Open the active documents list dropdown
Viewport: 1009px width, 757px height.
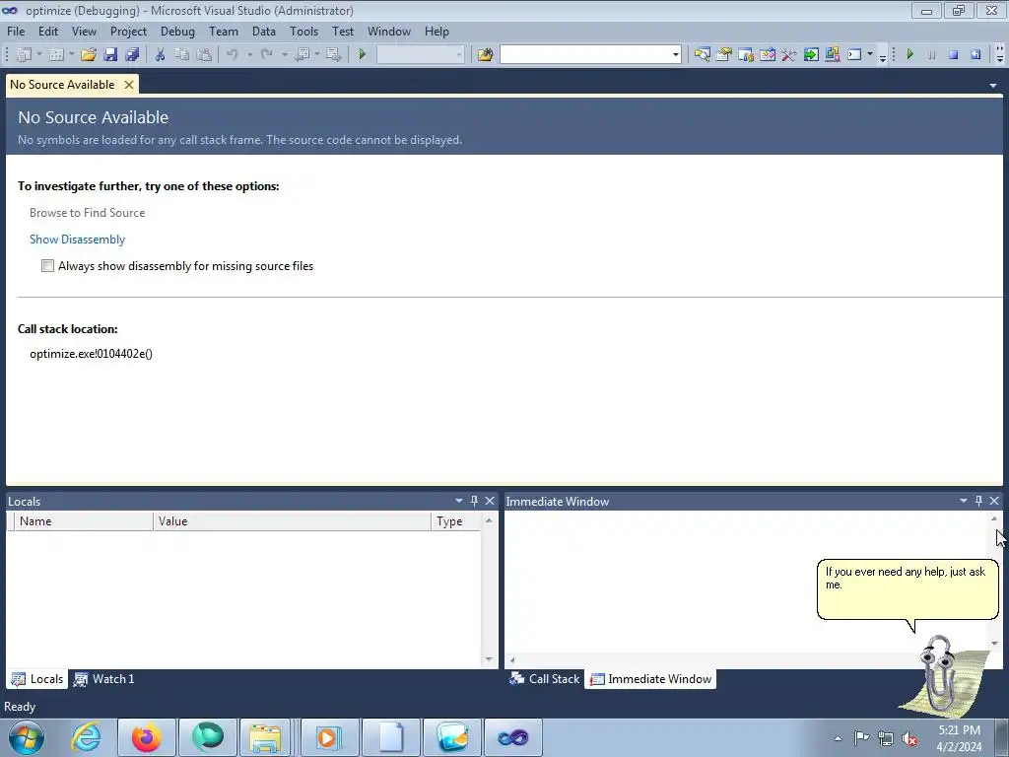[993, 85]
